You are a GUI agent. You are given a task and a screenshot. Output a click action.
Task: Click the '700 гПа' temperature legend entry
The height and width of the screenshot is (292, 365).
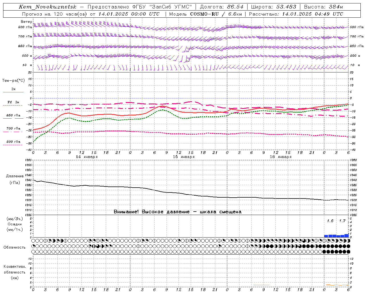pos(13,129)
